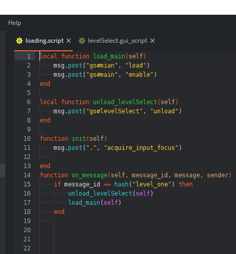Click the loading.script gear icon
This screenshot has height=254, width=236.
pos(19,41)
